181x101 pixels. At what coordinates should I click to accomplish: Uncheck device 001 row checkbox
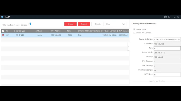tap(3, 35)
